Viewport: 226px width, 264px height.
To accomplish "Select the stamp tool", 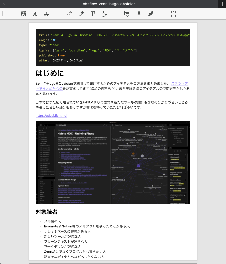I will [x=139, y=14].
